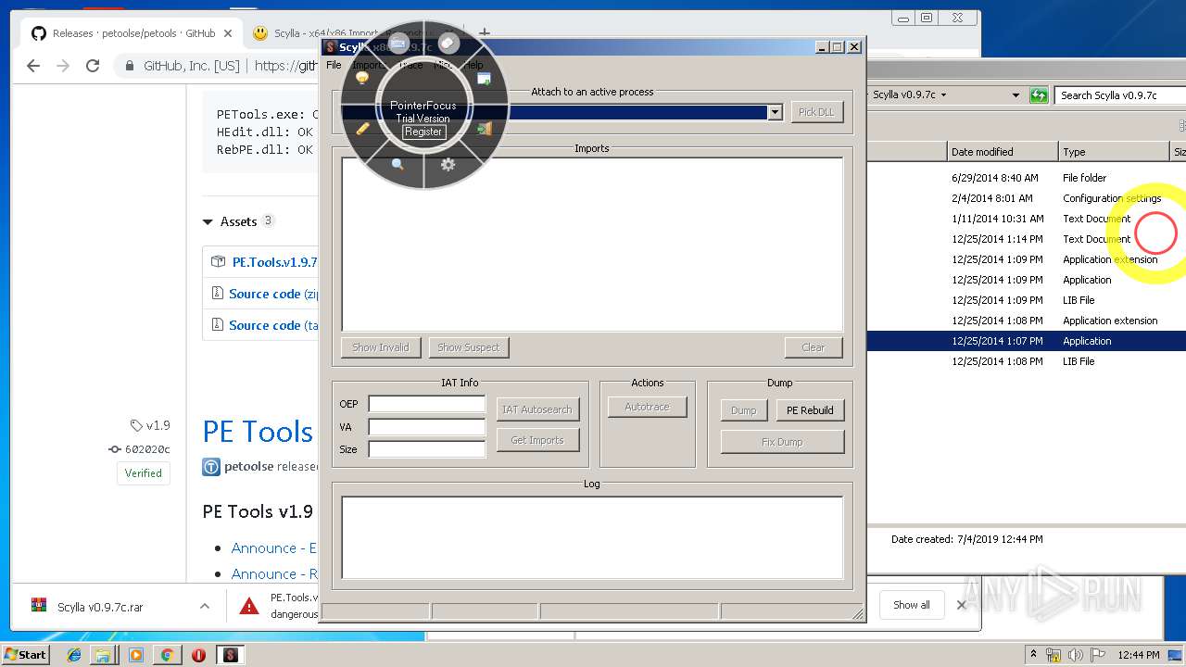Screen dimensions: 1186x667
Task: Launch Internet Explorer from the taskbar
Action: click(x=74, y=655)
